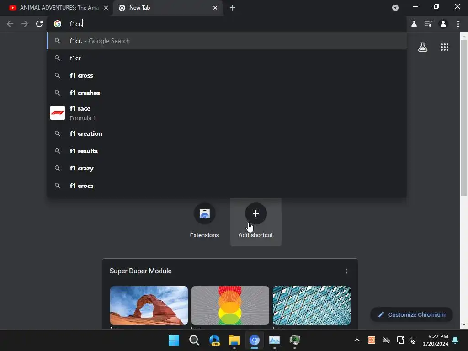Image resolution: width=468 pixels, height=351 pixels.
Task: Click the cloud sync tray icon
Action: 386,340
